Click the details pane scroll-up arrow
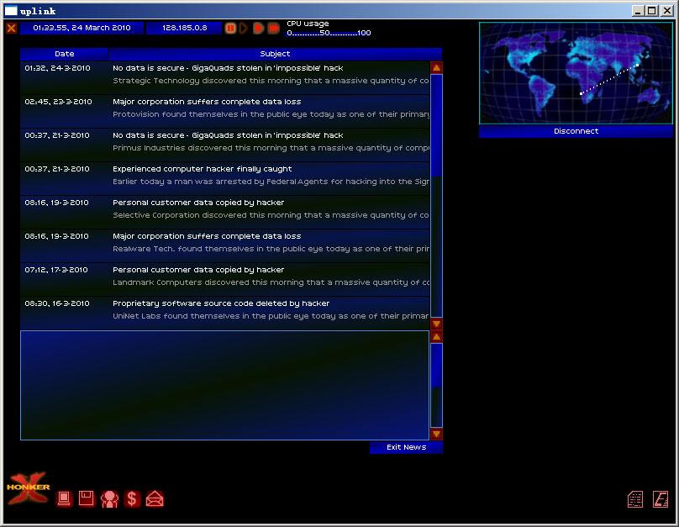Image resolution: width=679 pixels, height=527 pixels. (436, 336)
